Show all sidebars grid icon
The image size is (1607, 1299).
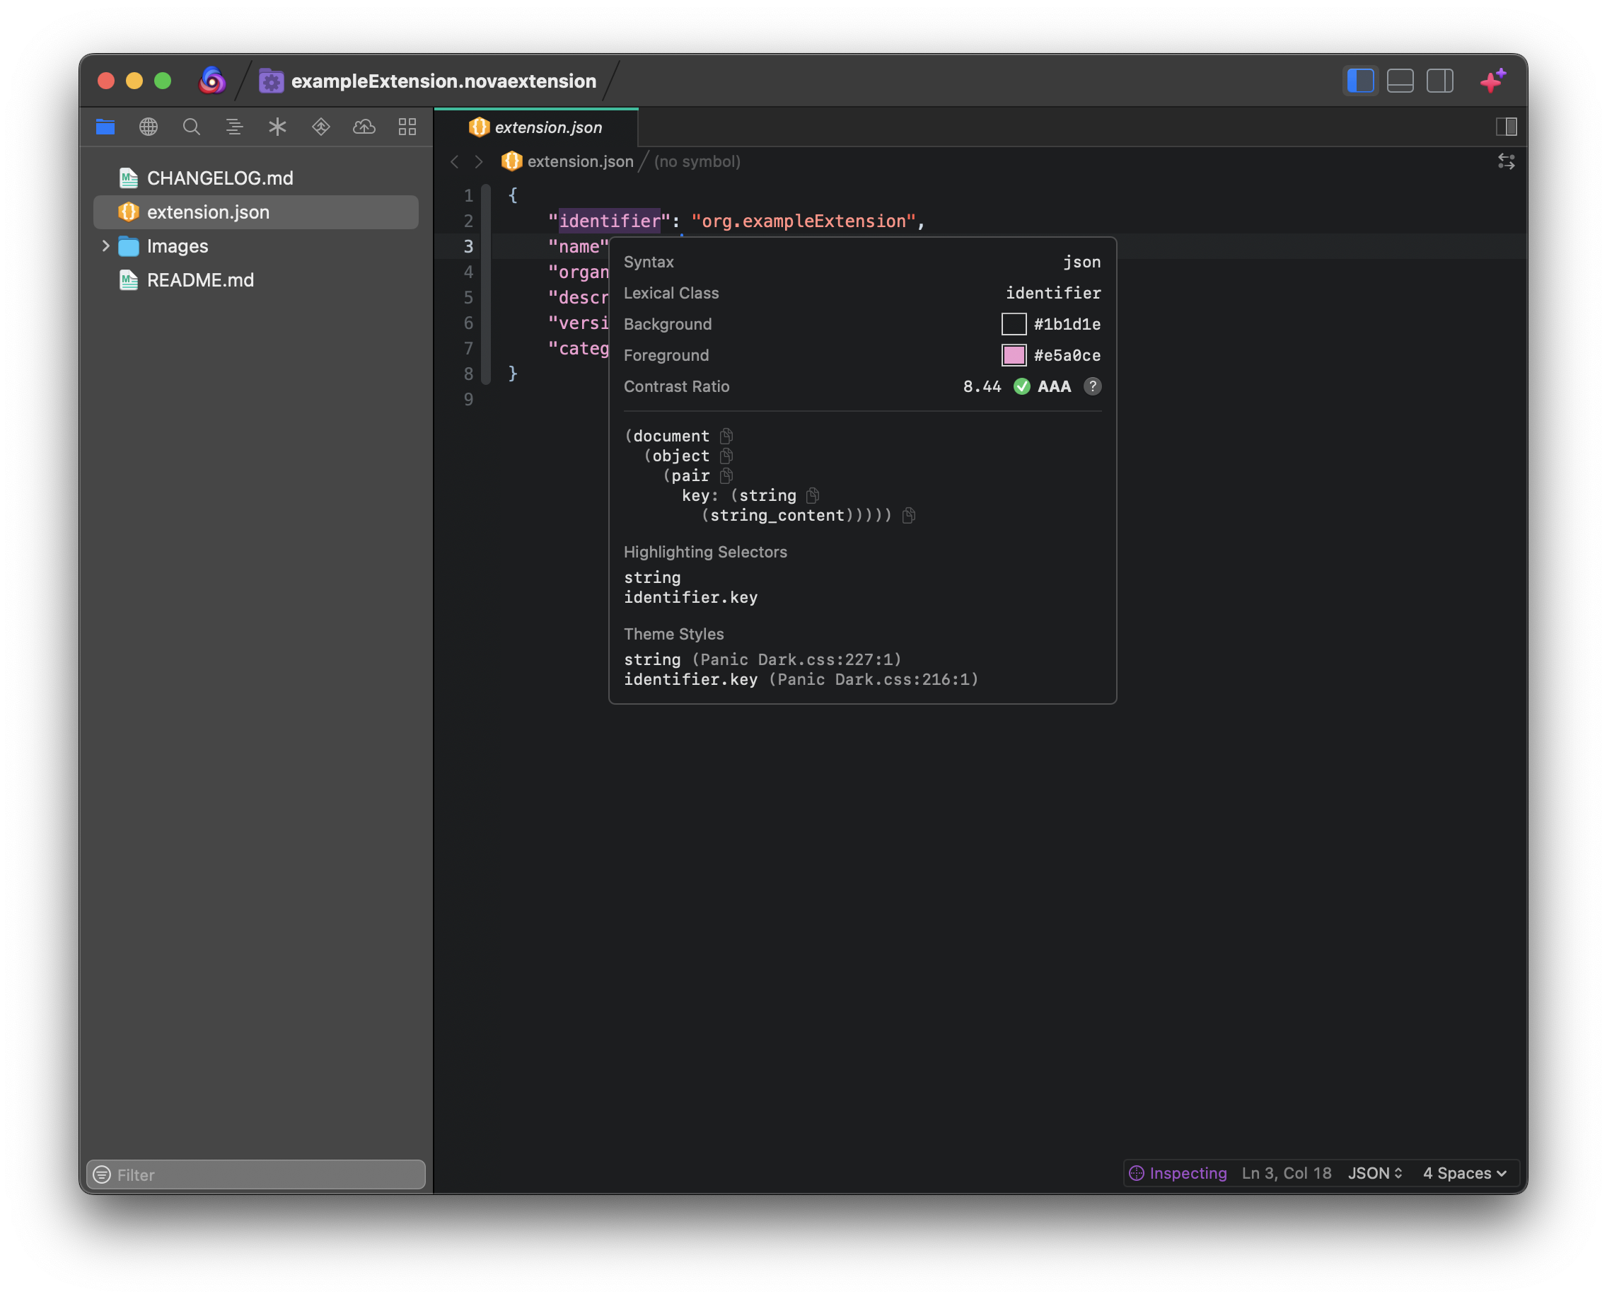click(407, 127)
